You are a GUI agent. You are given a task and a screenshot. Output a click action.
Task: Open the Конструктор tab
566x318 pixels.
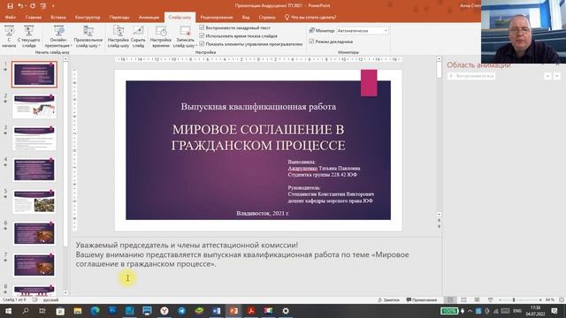click(x=88, y=17)
